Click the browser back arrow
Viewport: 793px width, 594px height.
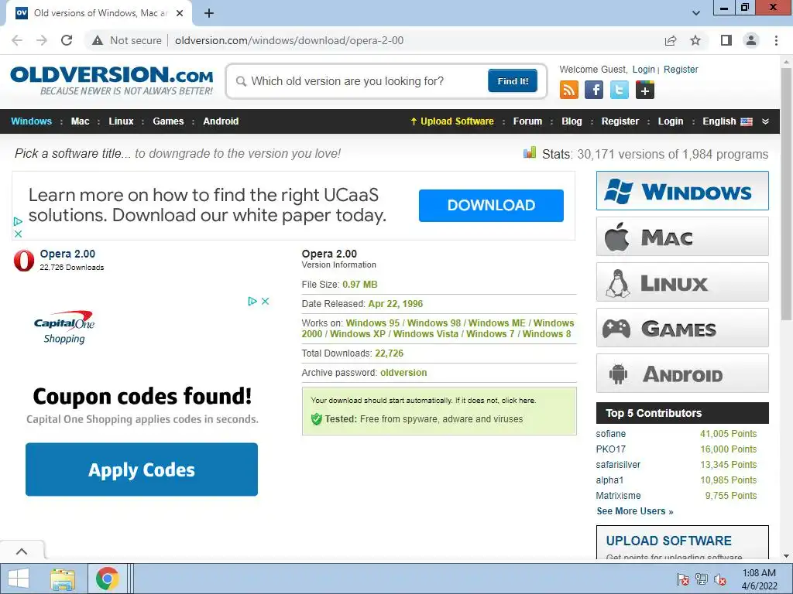point(17,40)
